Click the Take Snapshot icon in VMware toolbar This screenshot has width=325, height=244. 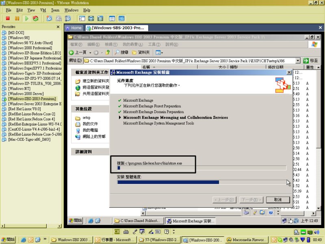tap(49, 18)
